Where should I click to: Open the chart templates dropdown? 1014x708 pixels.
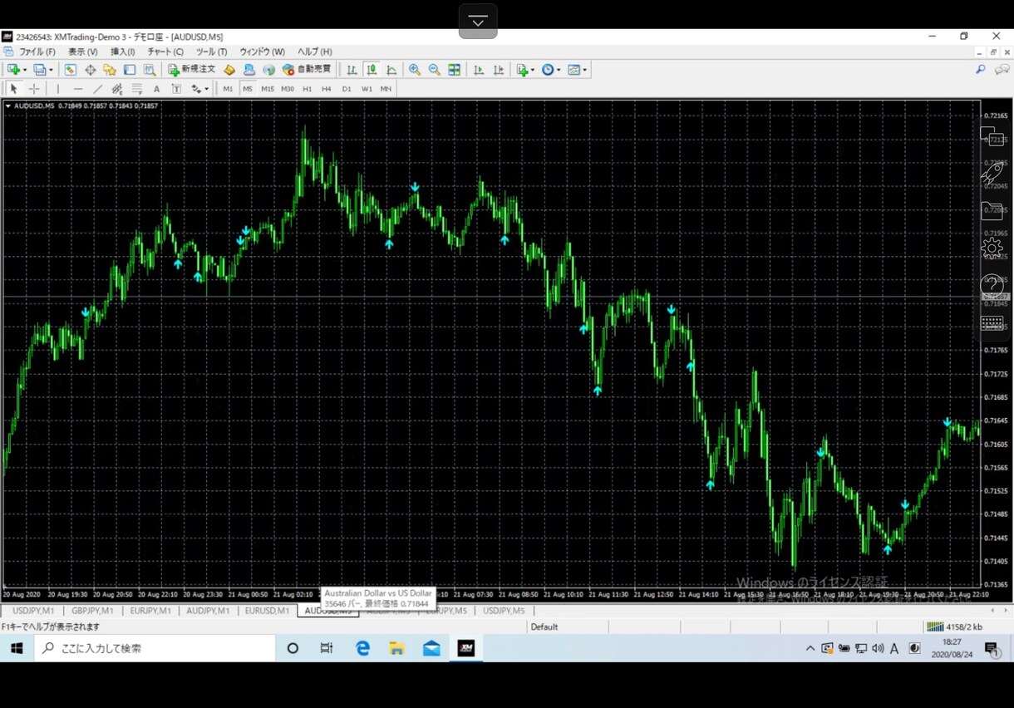pyautogui.click(x=578, y=70)
